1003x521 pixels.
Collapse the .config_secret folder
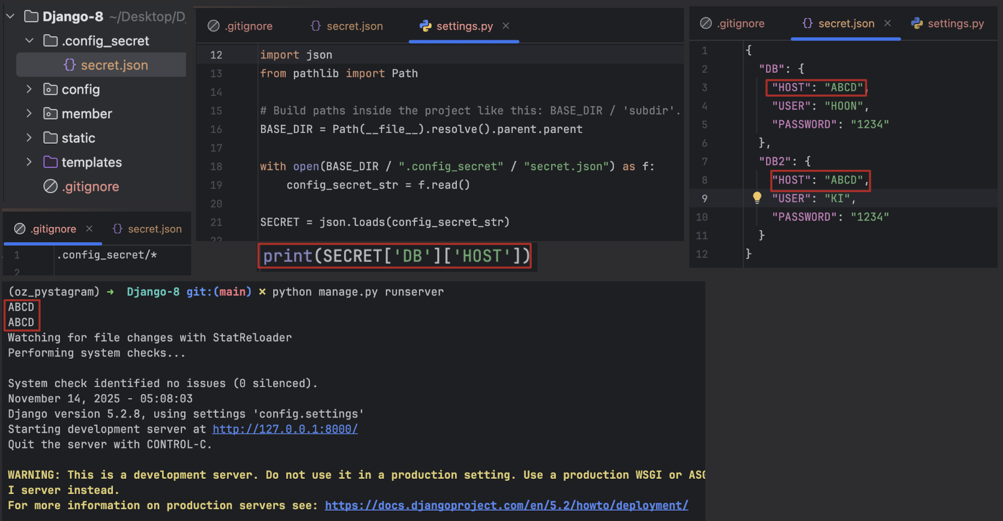coord(30,41)
